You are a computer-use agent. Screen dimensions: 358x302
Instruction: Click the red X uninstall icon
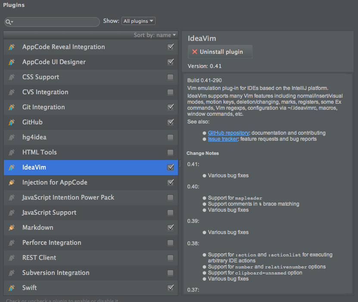[195, 52]
